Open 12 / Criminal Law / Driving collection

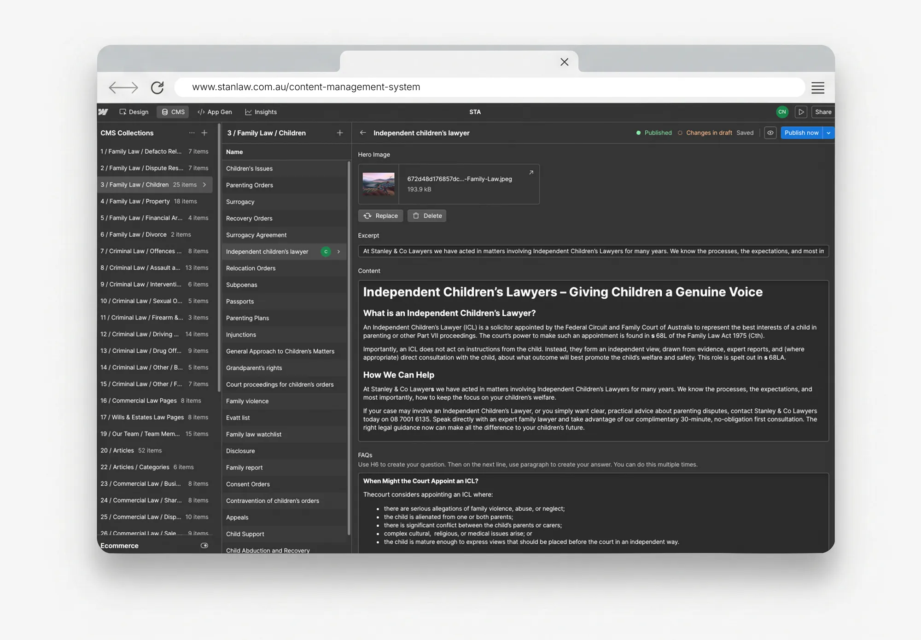point(155,334)
